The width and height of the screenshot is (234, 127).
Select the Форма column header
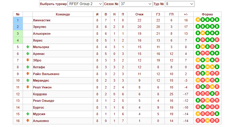point(207,14)
